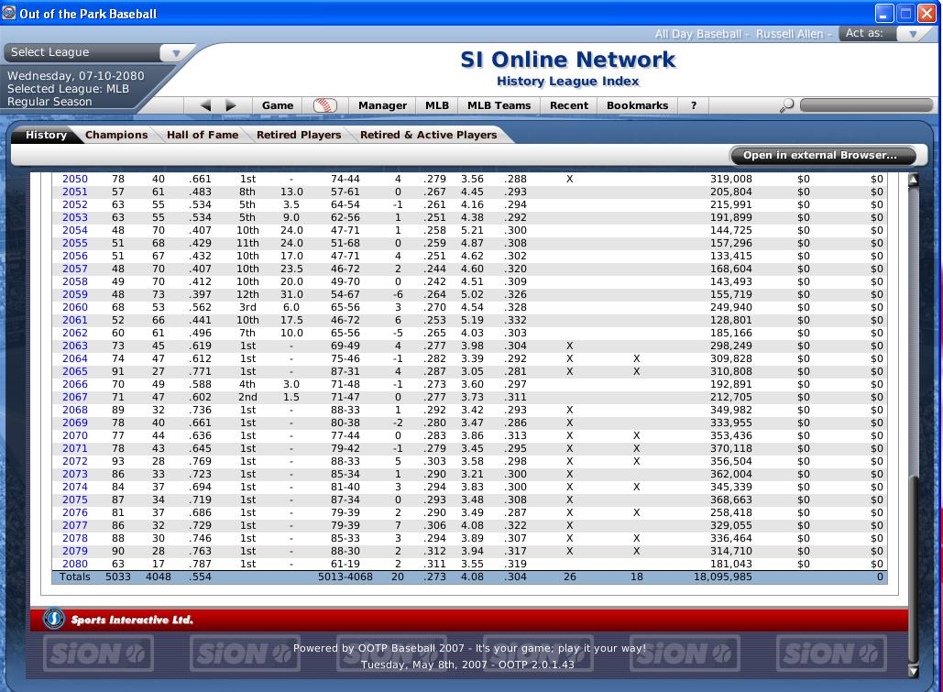The width and height of the screenshot is (943, 692).
Task: Click the Totals row label
Action: click(74, 577)
